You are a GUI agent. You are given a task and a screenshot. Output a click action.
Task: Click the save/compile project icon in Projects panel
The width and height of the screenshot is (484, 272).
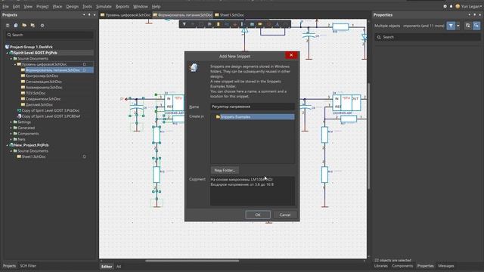tap(16, 26)
